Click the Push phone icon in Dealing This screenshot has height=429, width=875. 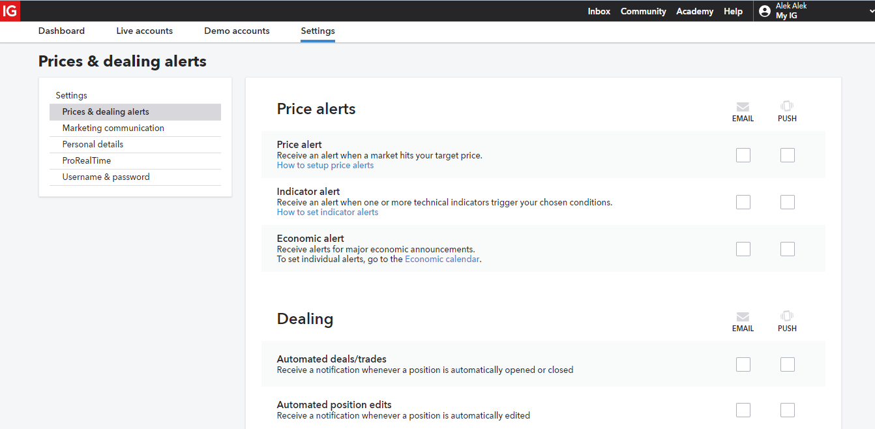point(787,316)
